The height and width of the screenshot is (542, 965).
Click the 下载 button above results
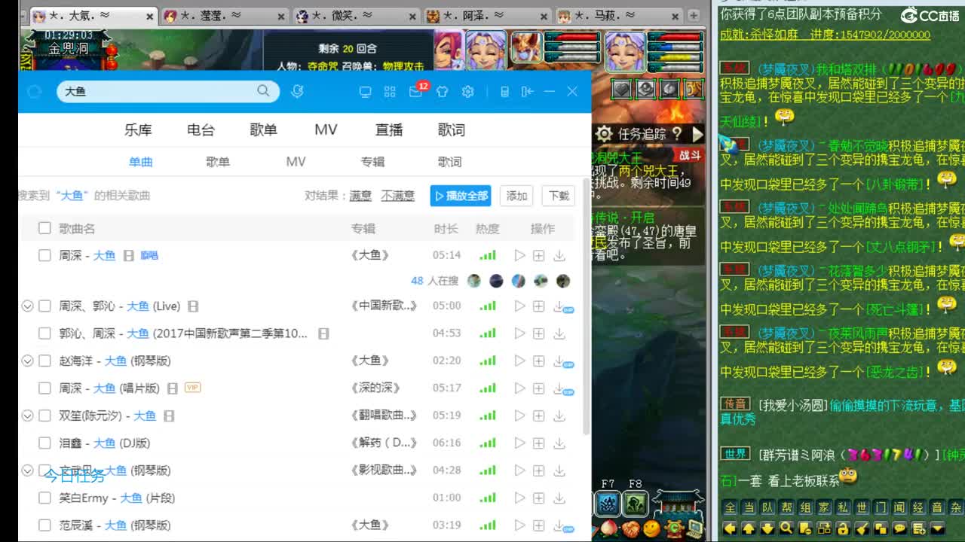point(559,196)
